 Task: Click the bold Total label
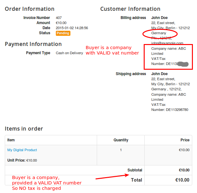pos(136,180)
